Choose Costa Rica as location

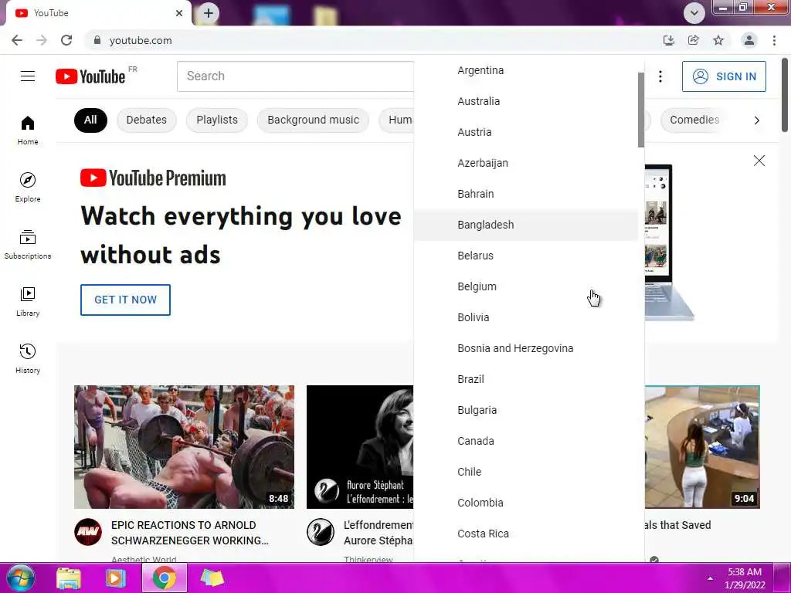point(525,534)
